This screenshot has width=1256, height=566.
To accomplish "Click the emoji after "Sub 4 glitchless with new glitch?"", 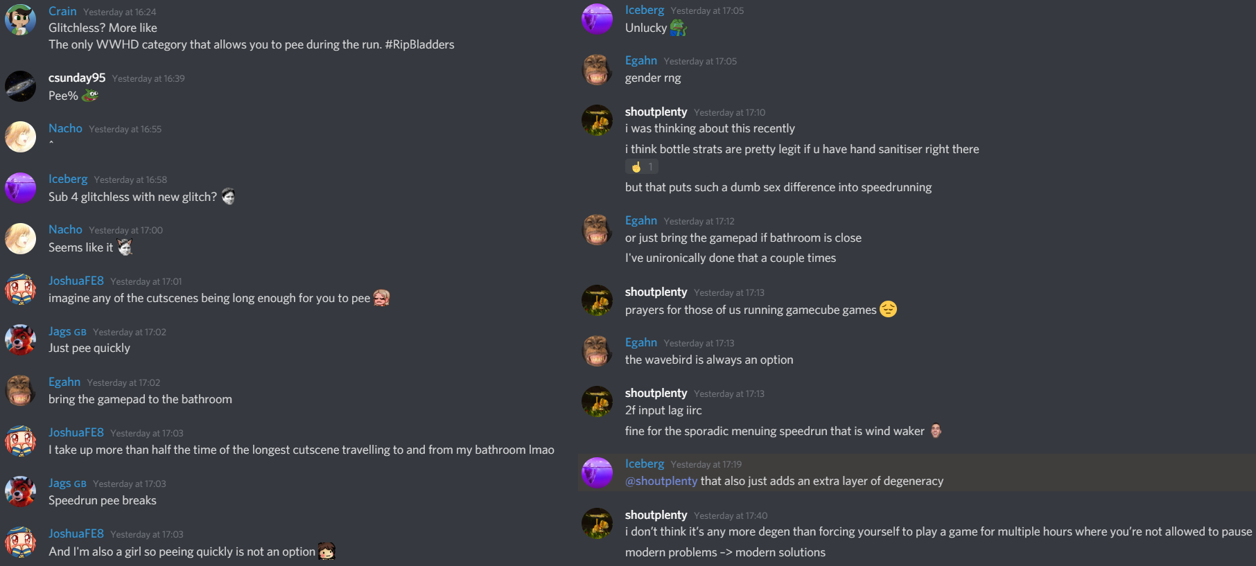I will pyautogui.click(x=228, y=197).
